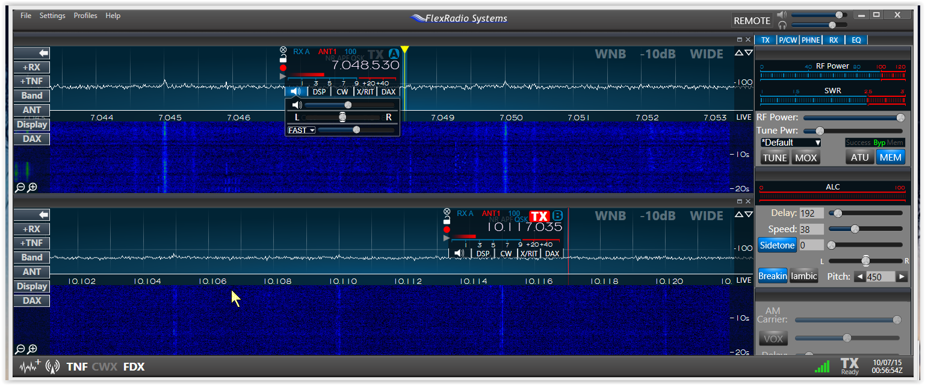Viewport: 925px width, 385px height.
Task: Click the zoom-in magnifier on the upper panadapter
Action: click(32, 188)
